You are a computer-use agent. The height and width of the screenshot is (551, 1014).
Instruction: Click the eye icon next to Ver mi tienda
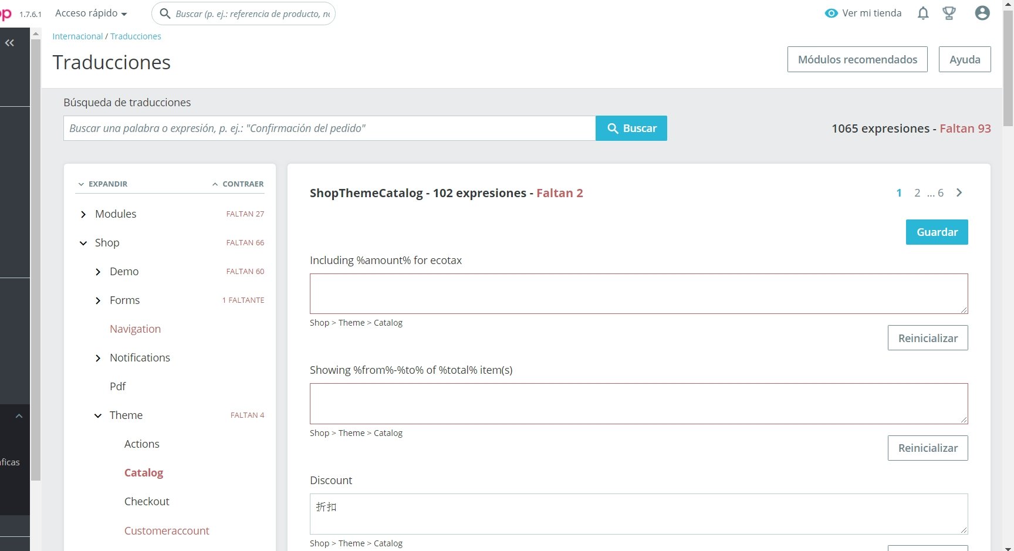[x=831, y=13]
